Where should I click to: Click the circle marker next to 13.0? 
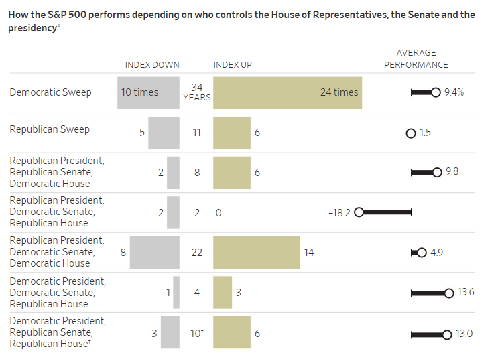click(x=447, y=333)
